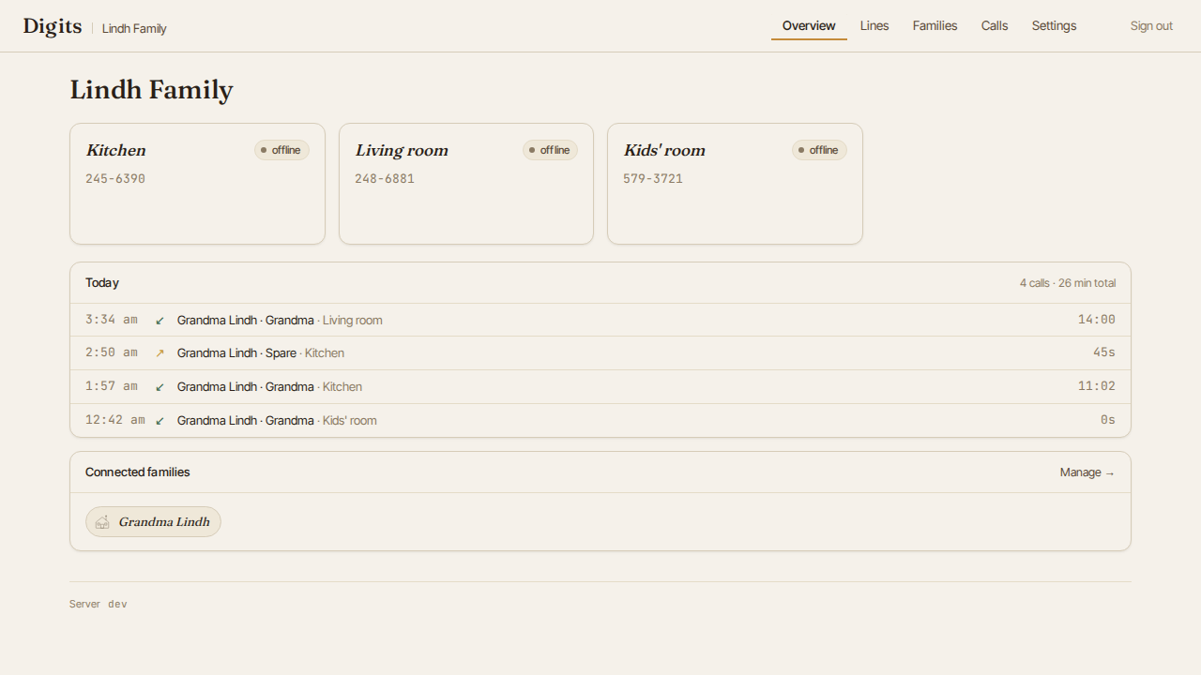
Task: Click 'Grandma Lindh · Spare · Kitchen' call entry
Action: [x=261, y=353]
